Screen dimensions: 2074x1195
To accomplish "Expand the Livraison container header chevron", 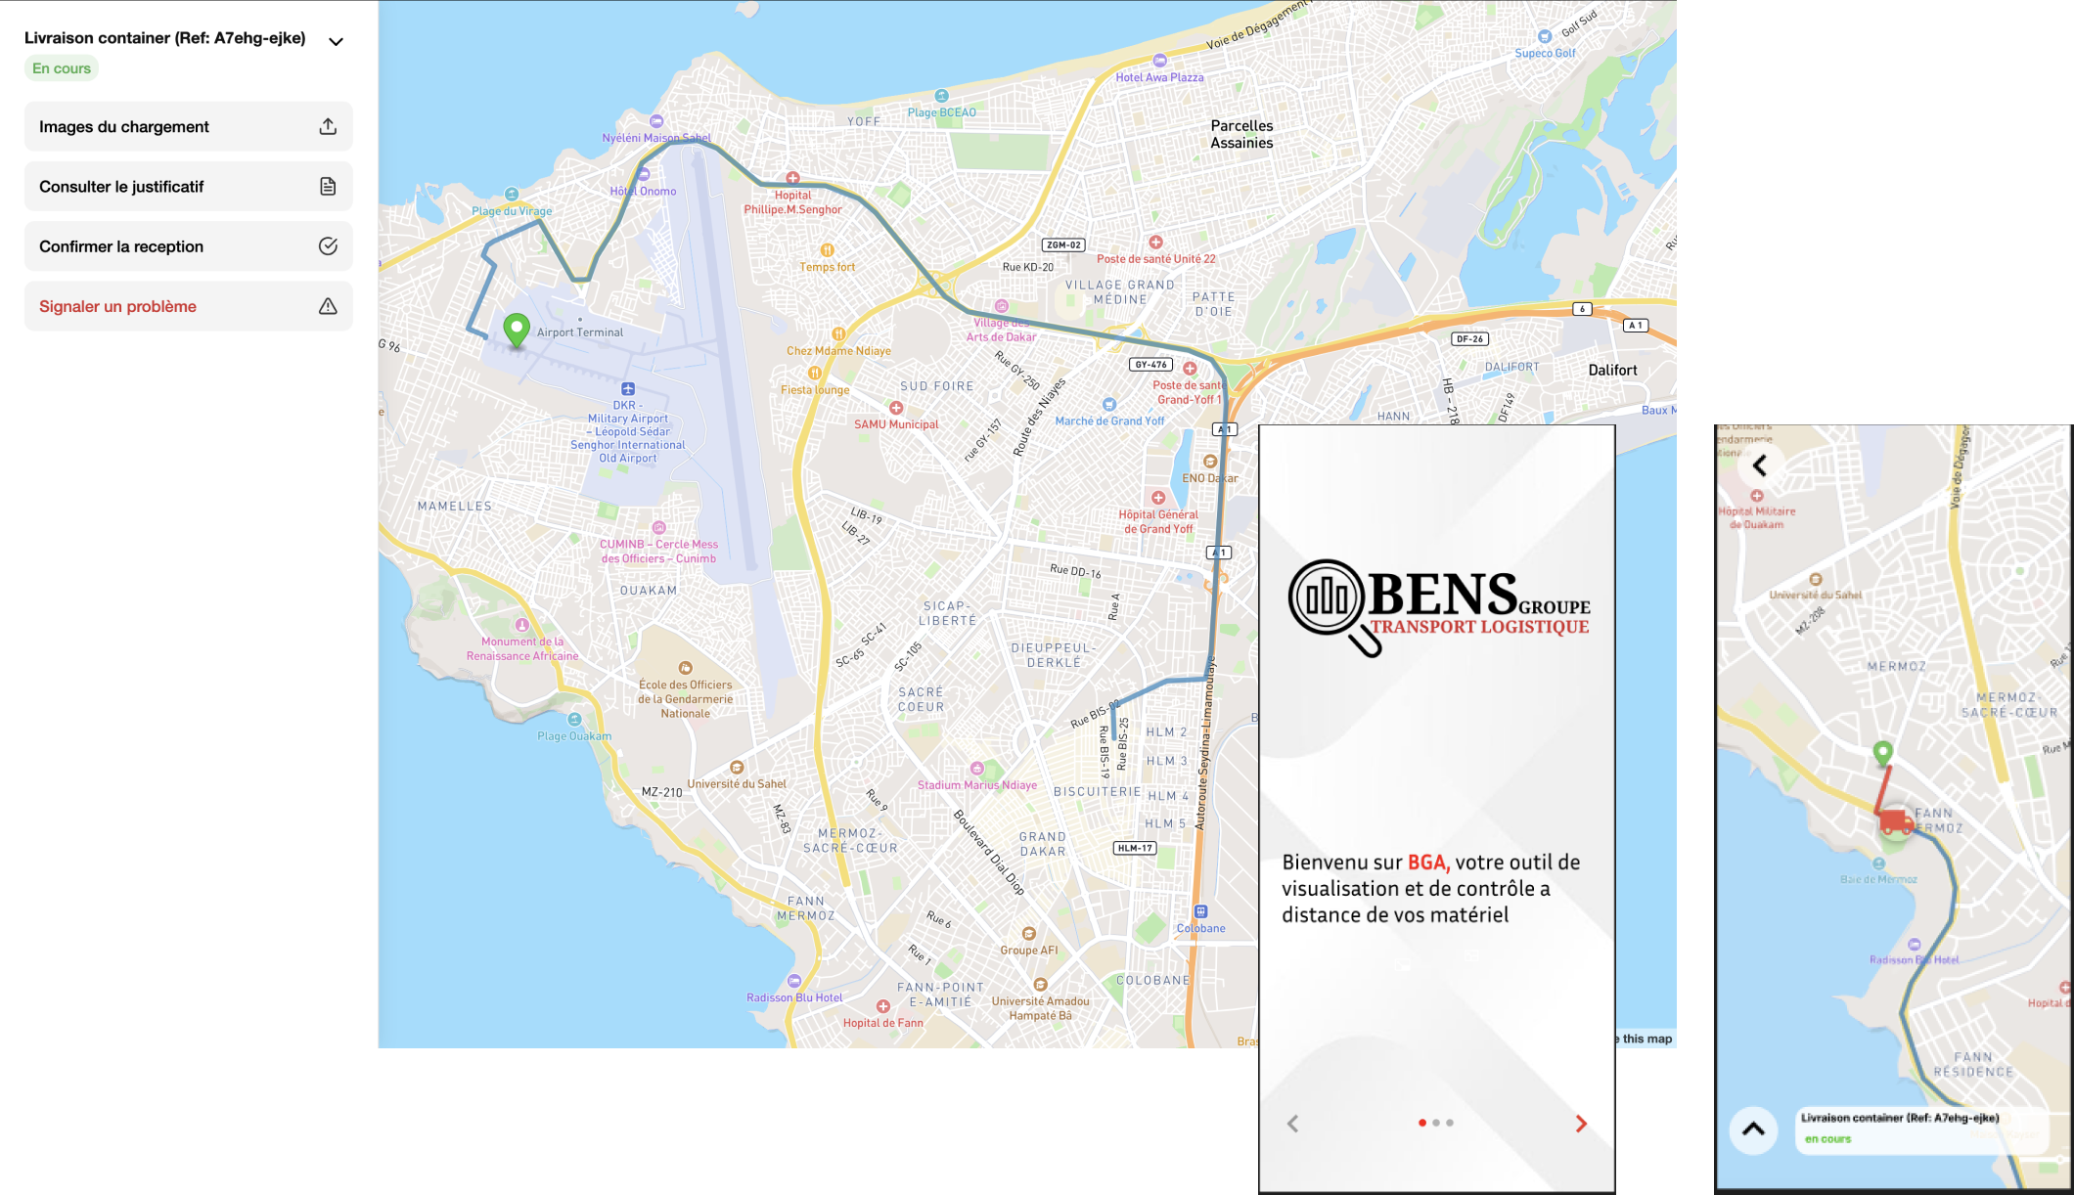I will coord(336,41).
